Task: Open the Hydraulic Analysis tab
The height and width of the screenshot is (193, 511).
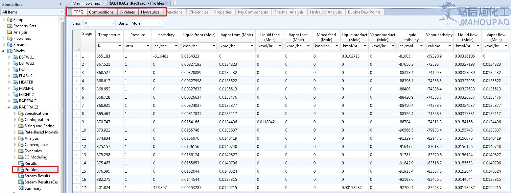Action: pos(326,12)
